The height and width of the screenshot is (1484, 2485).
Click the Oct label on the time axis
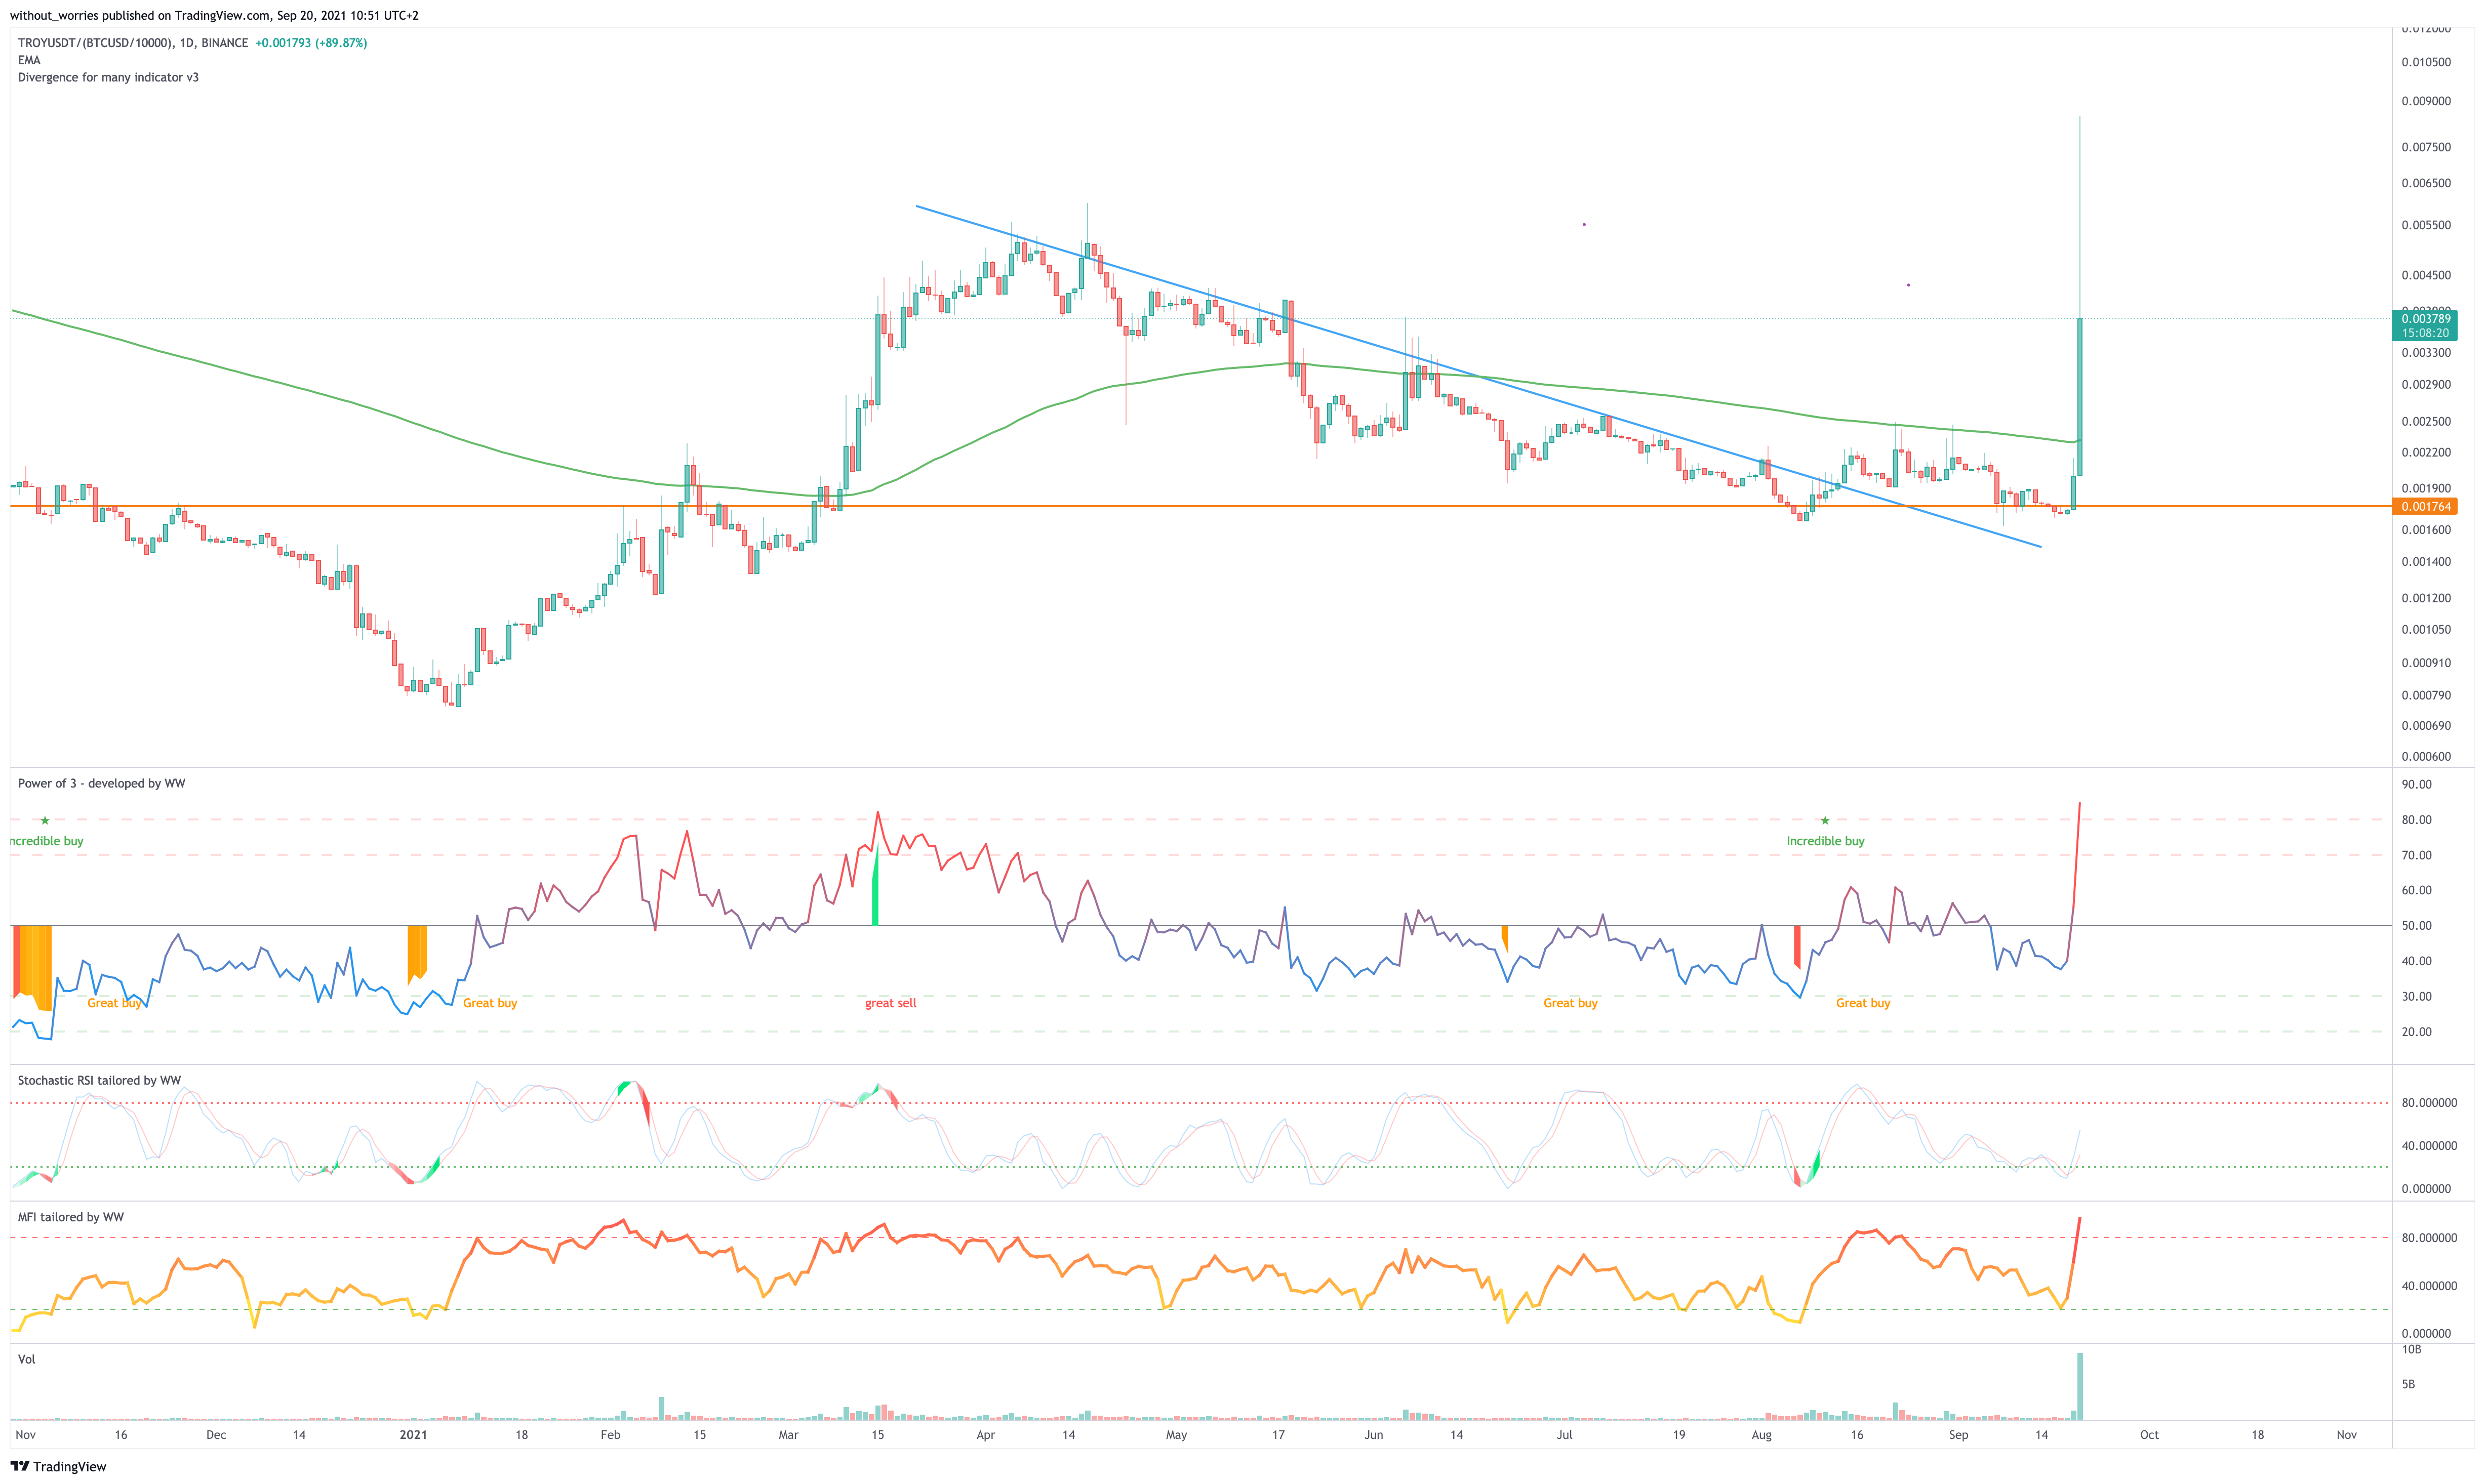tap(2149, 1435)
